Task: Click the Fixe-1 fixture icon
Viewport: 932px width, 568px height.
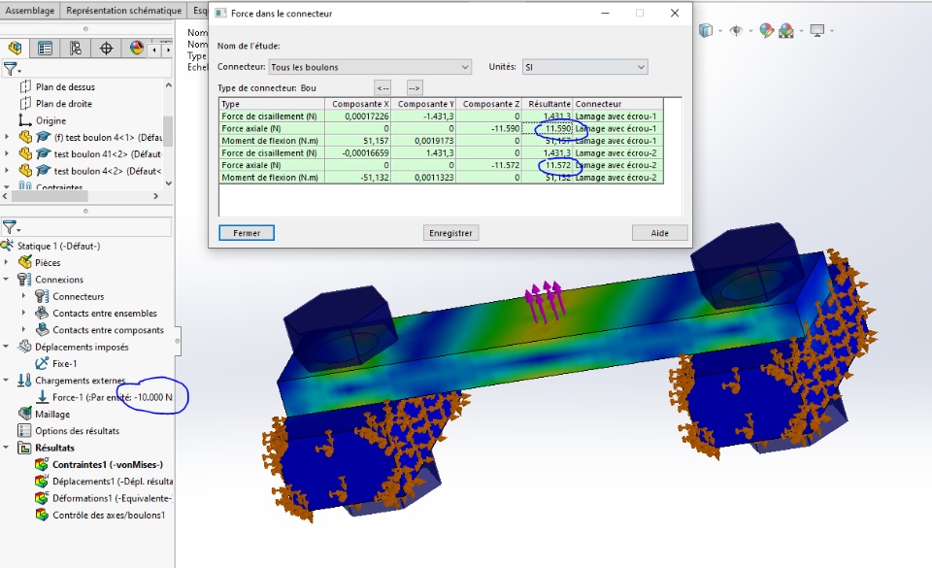Action: coord(42,363)
